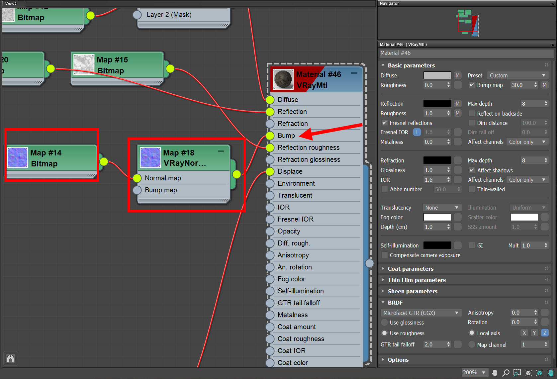This screenshot has width=557, height=379.
Task: Check Compensate camera exposure
Action: (384, 255)
